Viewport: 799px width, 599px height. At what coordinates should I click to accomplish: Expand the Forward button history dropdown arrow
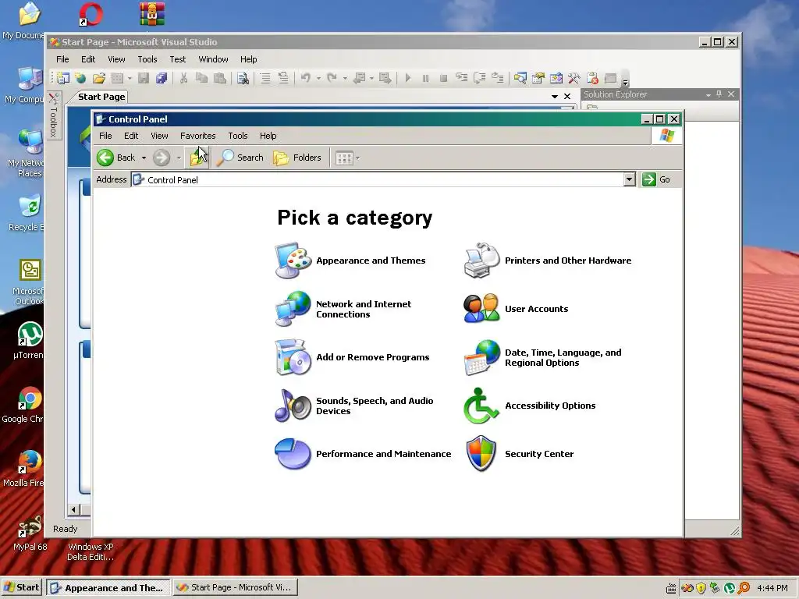(179, 158)
